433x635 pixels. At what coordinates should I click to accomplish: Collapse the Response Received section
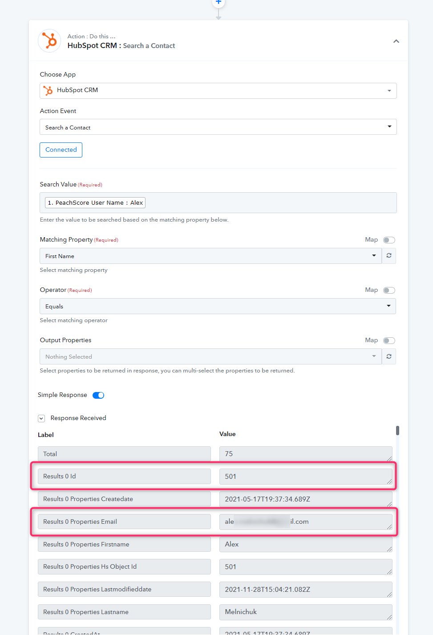click(x=41, y=418)
